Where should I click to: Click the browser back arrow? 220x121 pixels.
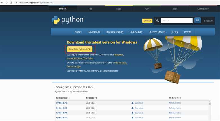click(x=2, y=3)
